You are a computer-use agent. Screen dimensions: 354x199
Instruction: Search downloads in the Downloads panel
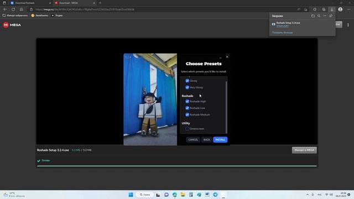click(x=319, y=16)
